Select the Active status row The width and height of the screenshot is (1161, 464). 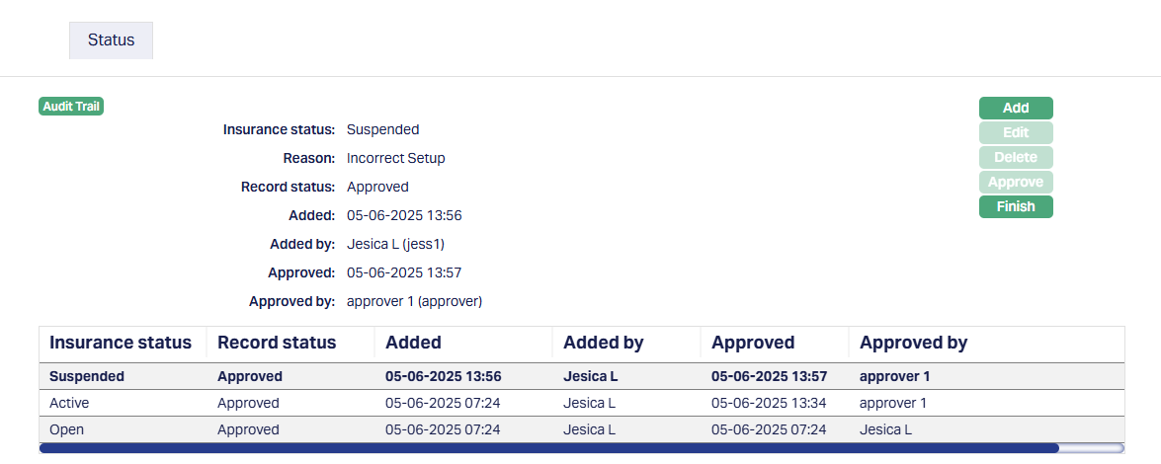click(x=69, y=403)
